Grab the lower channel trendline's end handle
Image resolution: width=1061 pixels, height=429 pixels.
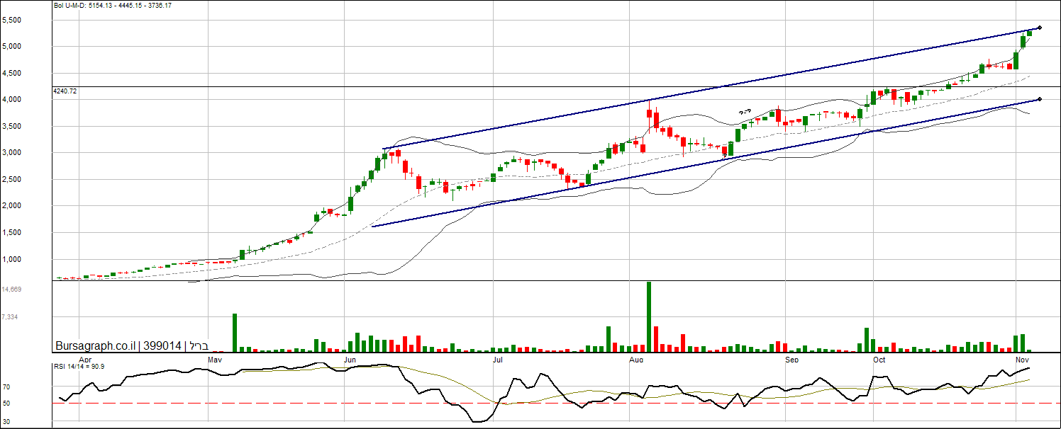1039,99
